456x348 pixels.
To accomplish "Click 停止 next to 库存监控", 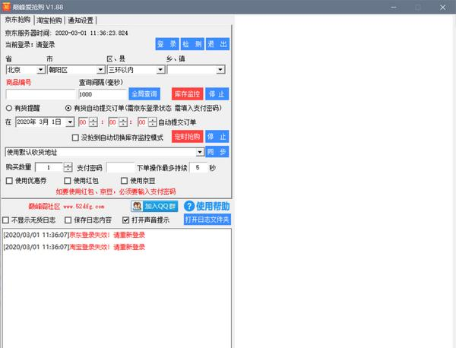I will click(217, 94).
